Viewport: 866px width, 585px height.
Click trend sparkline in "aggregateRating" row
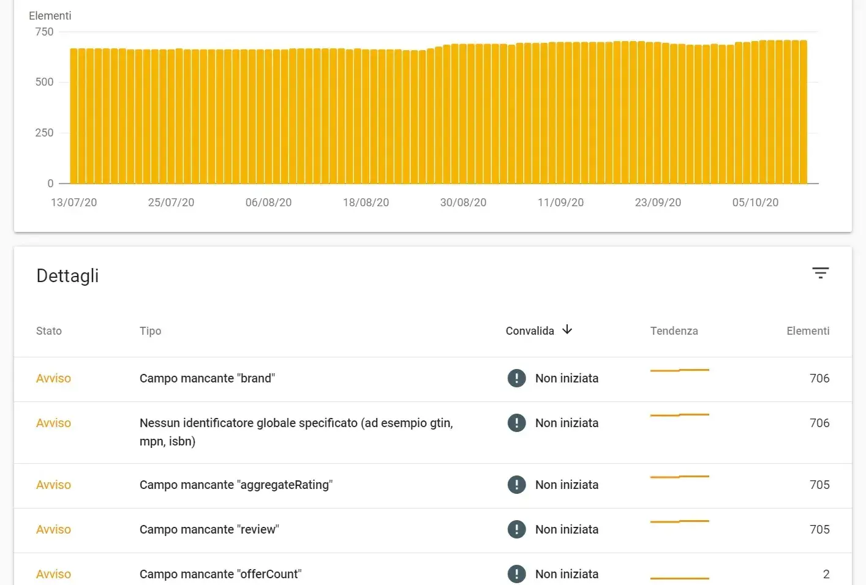coord(679,477)
